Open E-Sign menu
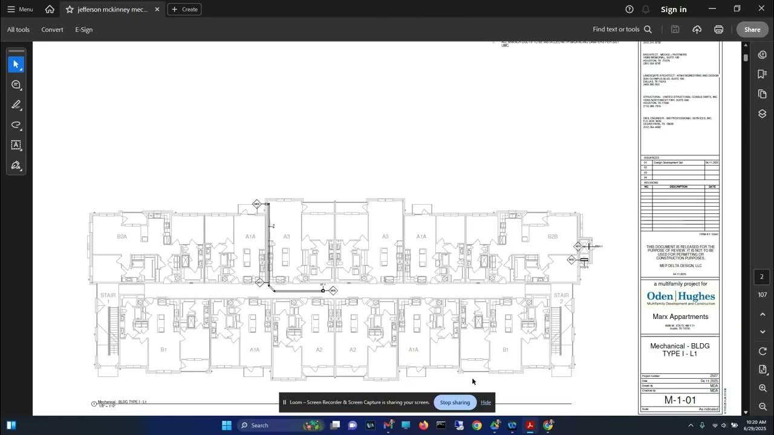 [84, 30]
